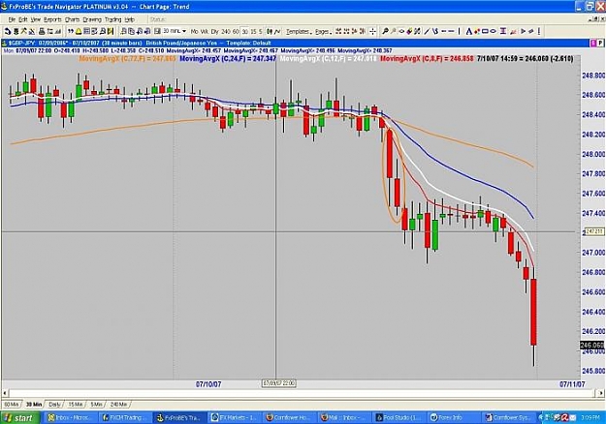Open the Edit menu
The height and width of the screenshot is (424, 606).
[23, 19]
